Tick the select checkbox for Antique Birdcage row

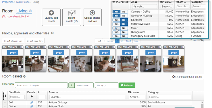click(x=5, y=102)
